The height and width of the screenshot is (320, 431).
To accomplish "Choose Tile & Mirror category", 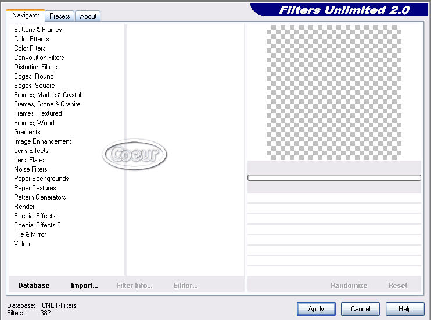I will tap(30, 234).
